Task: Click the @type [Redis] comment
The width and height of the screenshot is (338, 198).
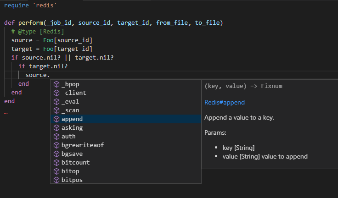Action: point(38,32)
